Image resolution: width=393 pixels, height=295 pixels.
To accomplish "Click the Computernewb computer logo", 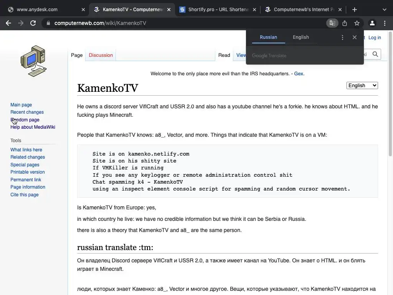I will [x=34, y=61].
